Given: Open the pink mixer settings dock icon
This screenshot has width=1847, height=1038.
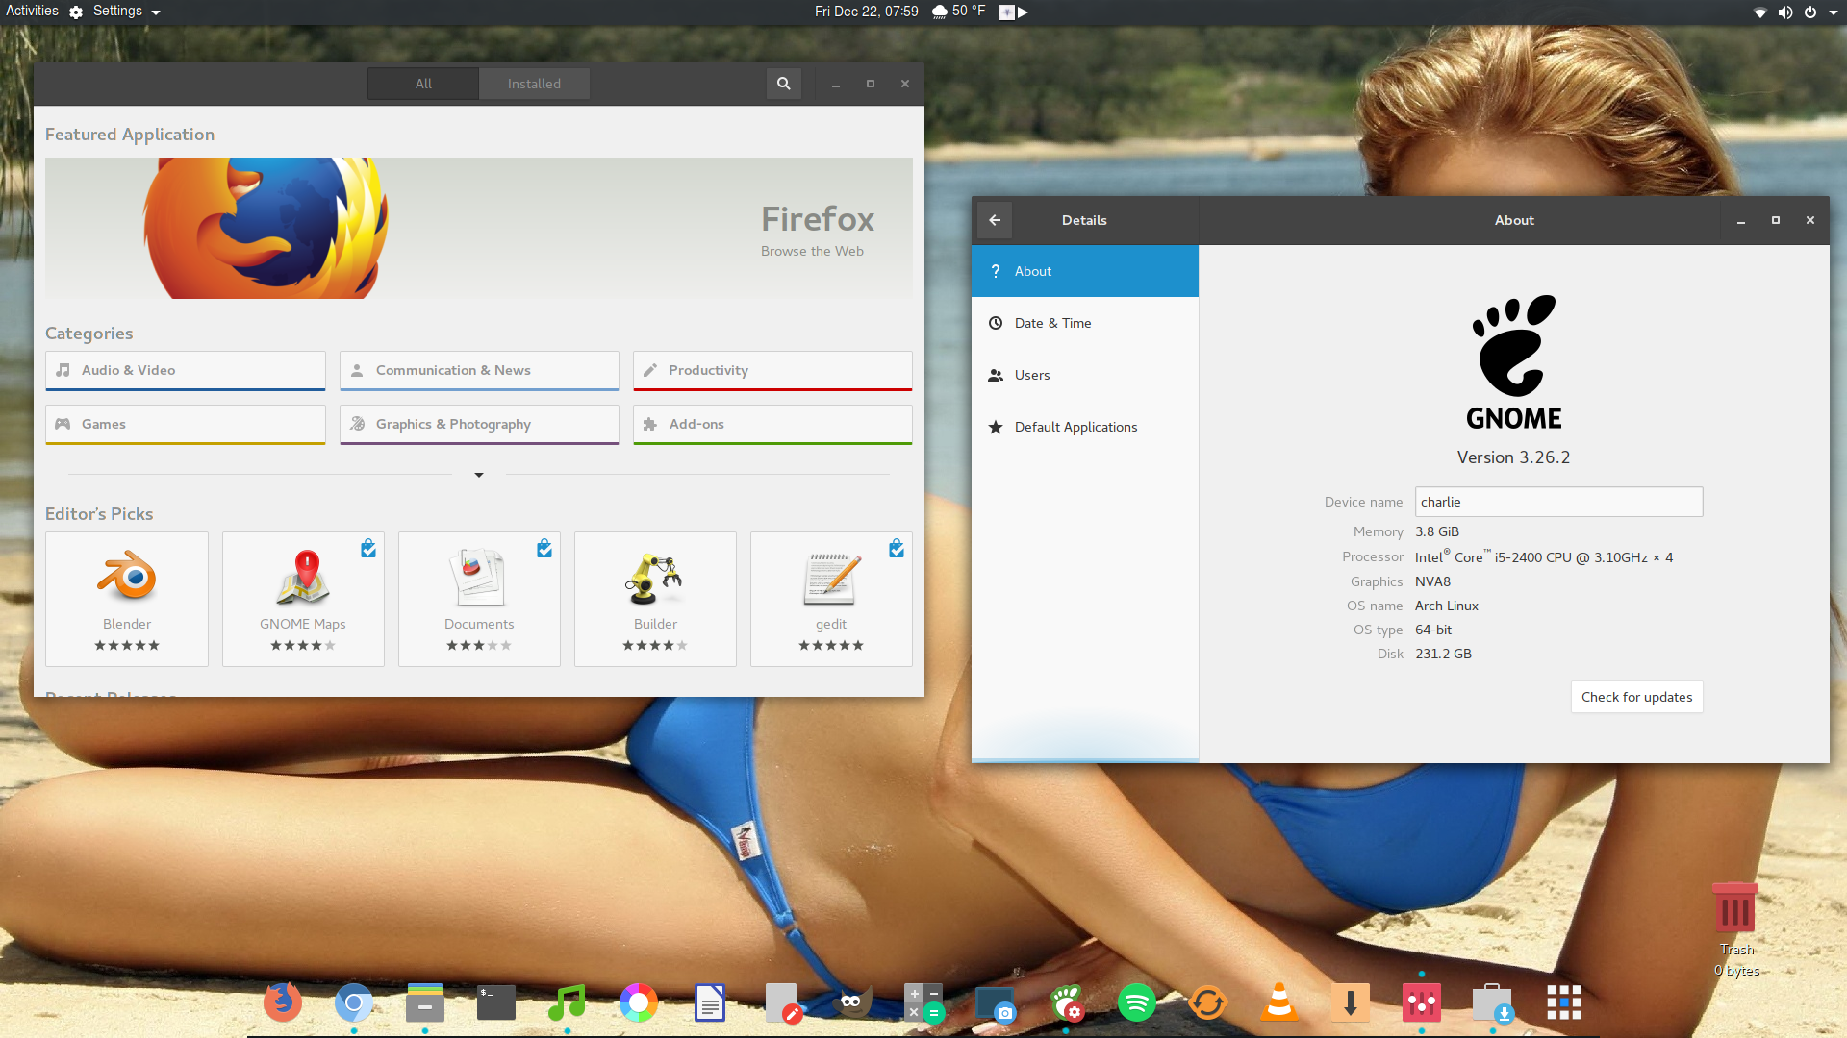Looking at the screenshot, I should point(1422,1002).
